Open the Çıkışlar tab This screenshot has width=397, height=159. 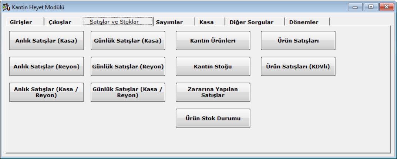(60, 22)
